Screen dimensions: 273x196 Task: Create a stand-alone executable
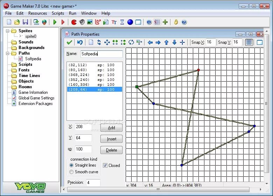(x=36, y=22)
